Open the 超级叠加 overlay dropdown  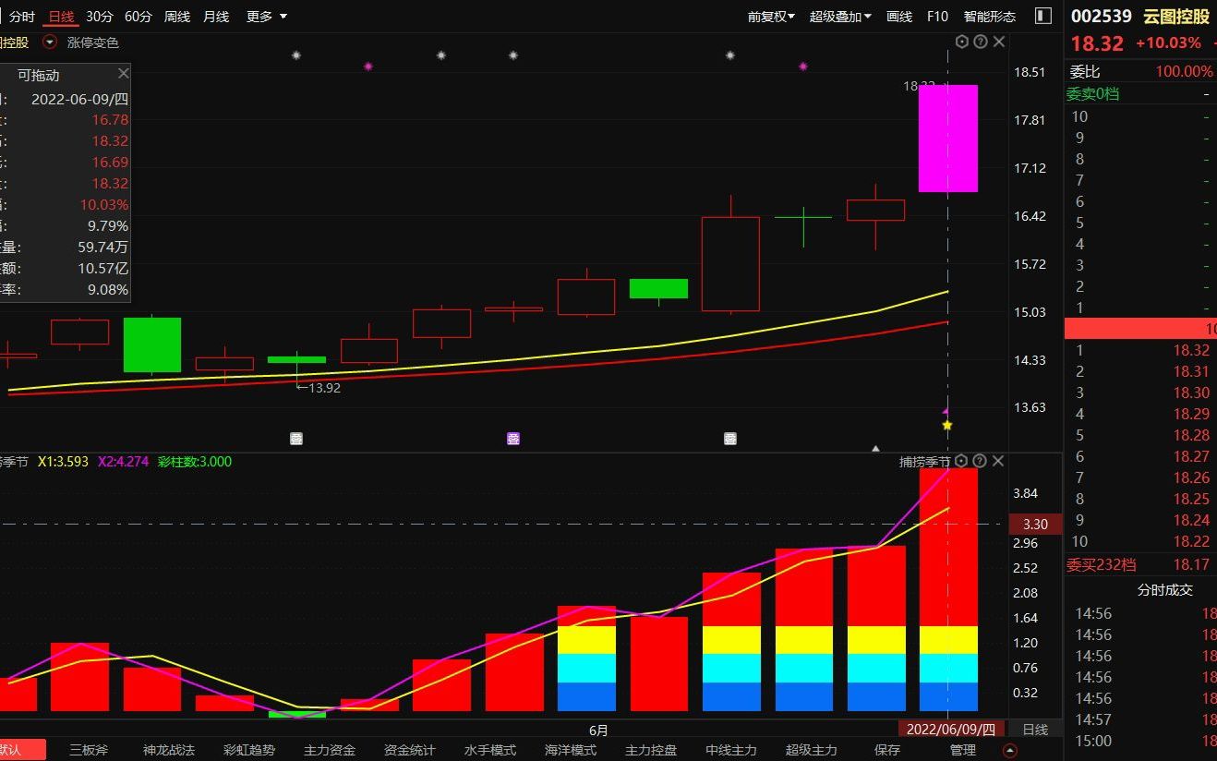pyautogui.click(x=840, y=17)
